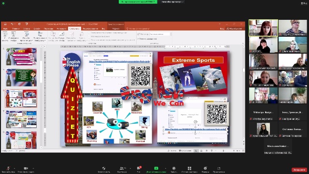
Task: Toggle the Play Narrations checkbox
Action: [89, 33]
